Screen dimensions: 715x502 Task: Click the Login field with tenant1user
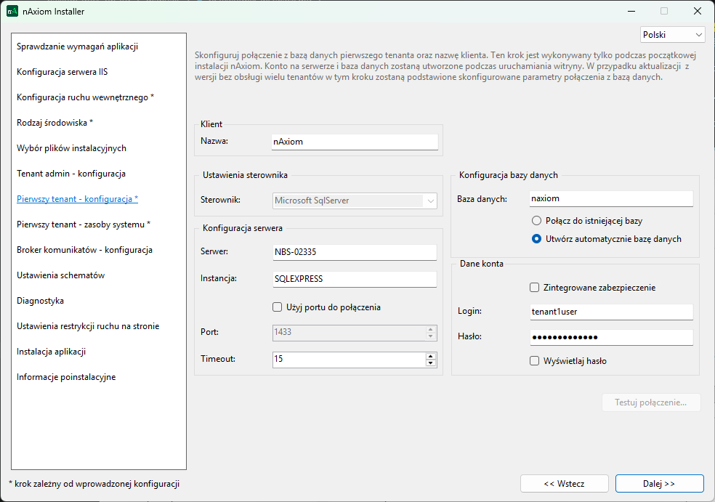[x=612, y=312]
